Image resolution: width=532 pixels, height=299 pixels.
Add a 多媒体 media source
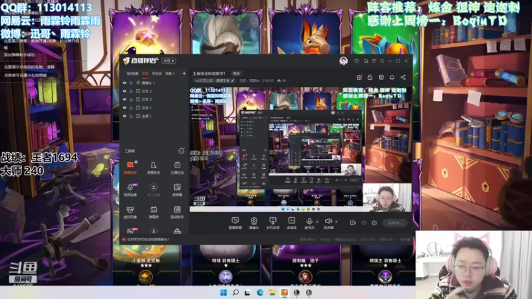291,223
